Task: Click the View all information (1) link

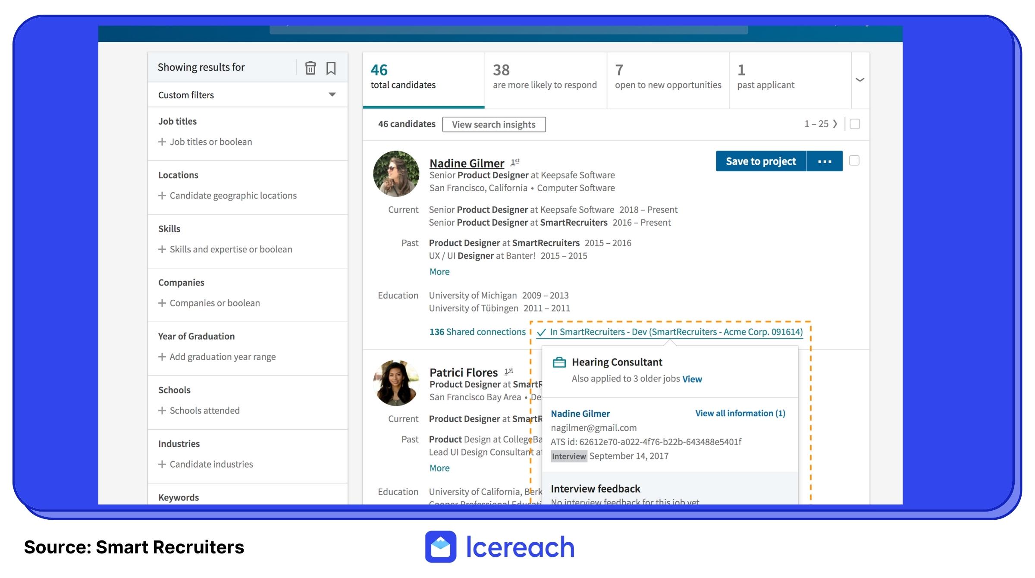Action: (740, 413)
